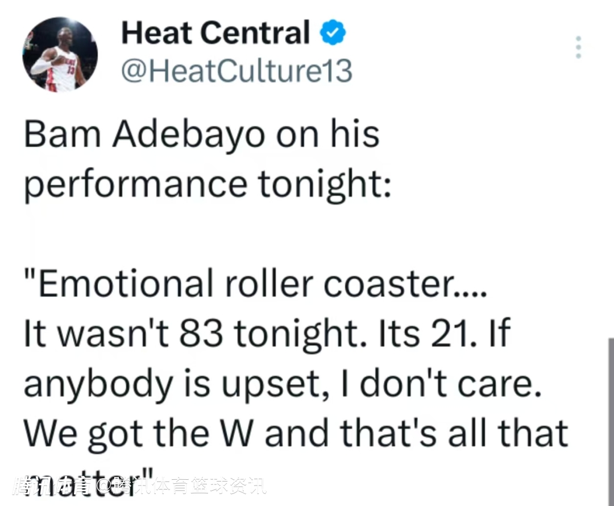Open the three-dot more options menu

(578, 47)
